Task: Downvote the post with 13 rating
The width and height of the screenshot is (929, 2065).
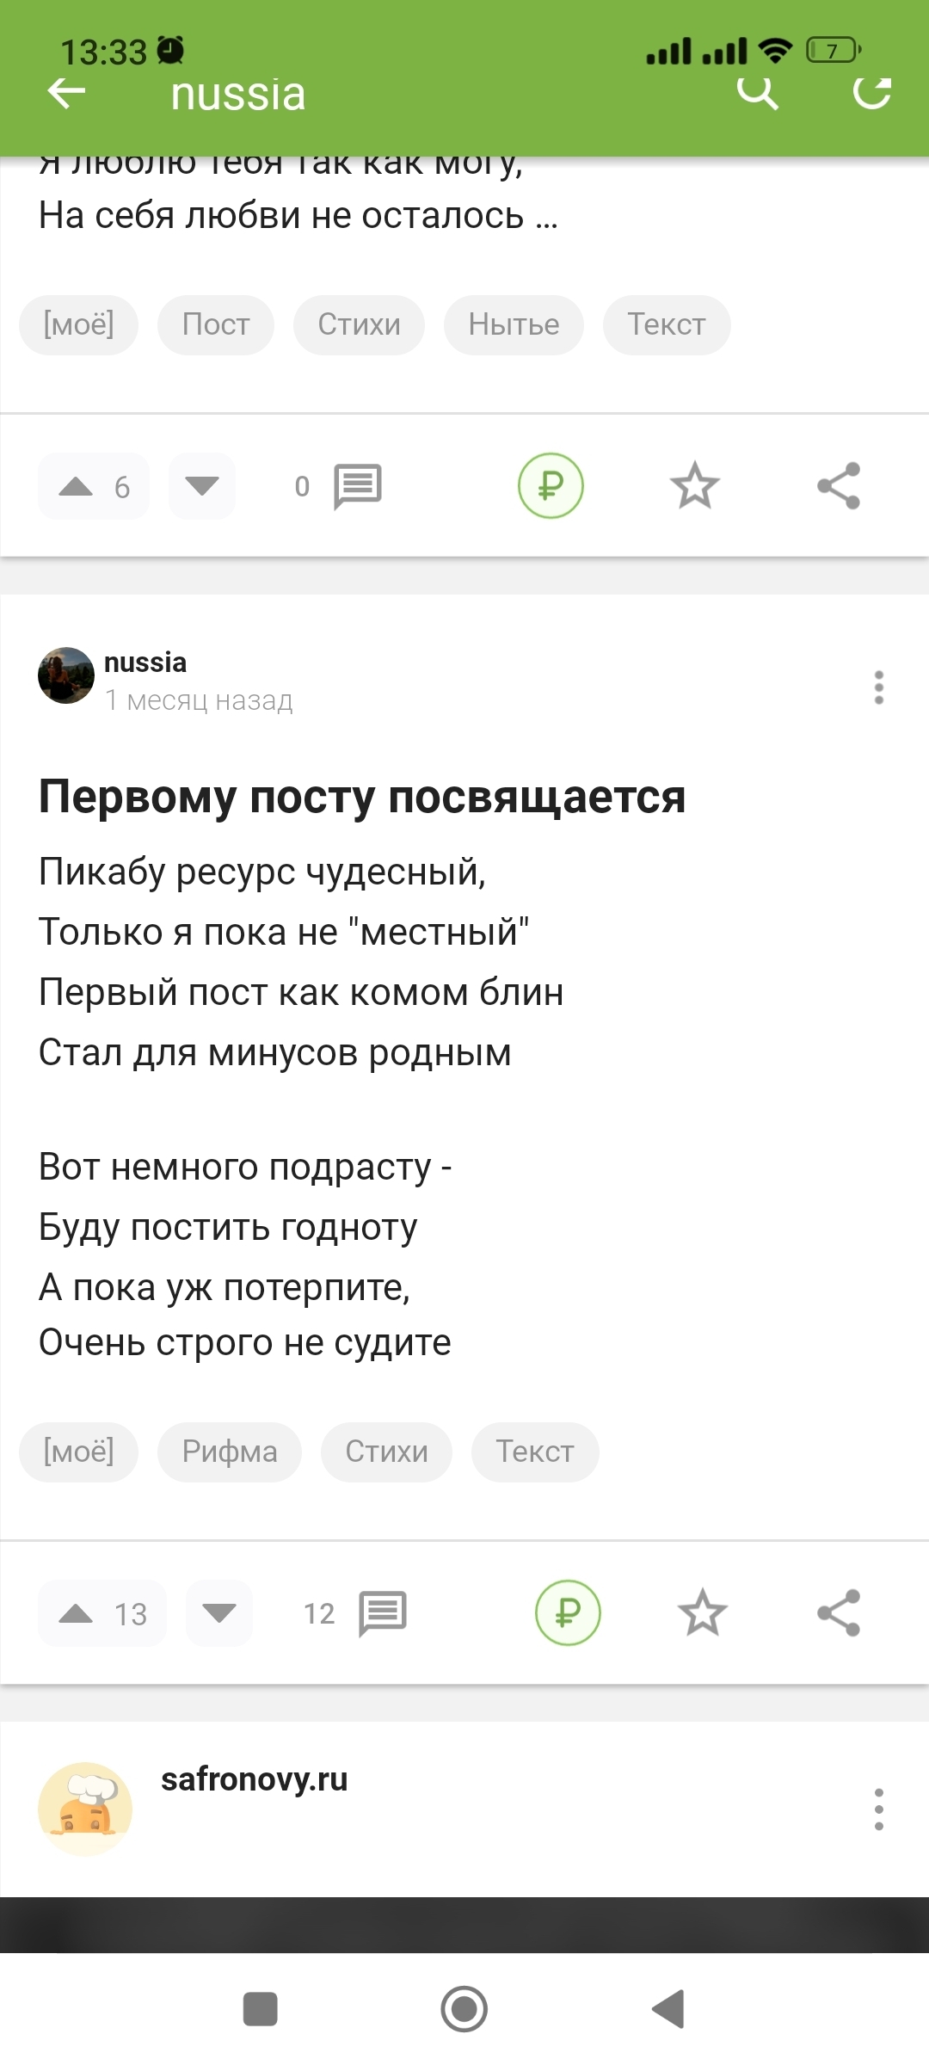Action: pos(219,1613)
